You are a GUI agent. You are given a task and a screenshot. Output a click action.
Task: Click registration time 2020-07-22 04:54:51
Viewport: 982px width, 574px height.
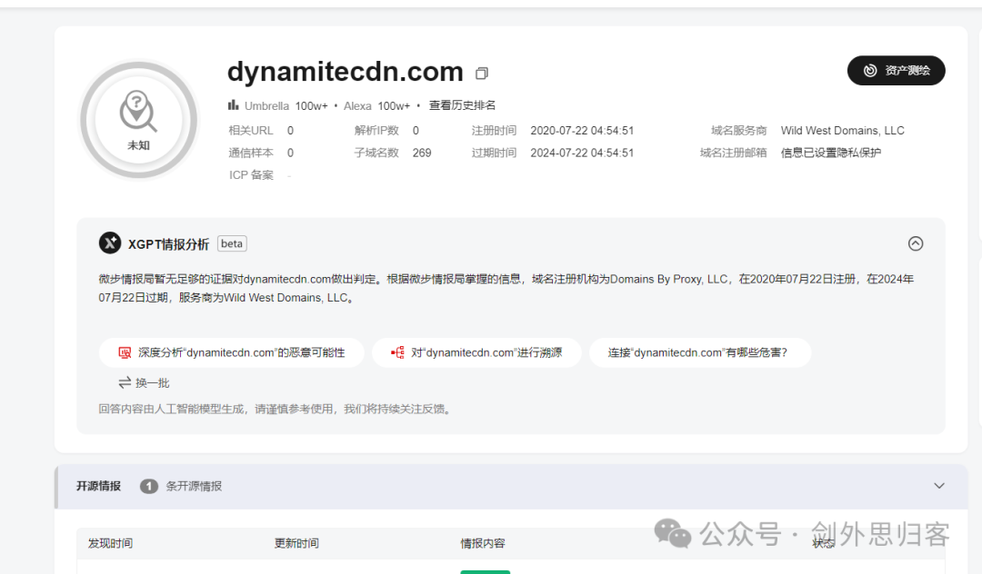582,131
